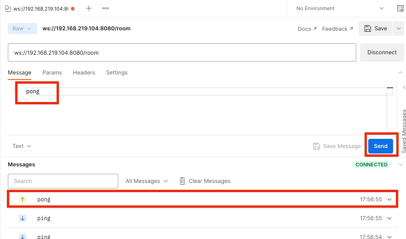
Task: Select the ws://192.168.219.104 request tab
Action: point(41,9)
